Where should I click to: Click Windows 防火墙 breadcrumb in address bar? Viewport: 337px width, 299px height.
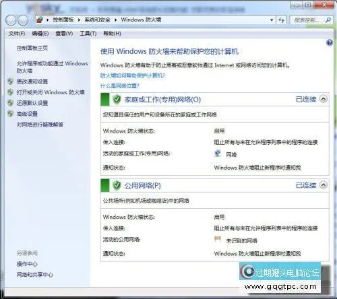tap(141, 20)
